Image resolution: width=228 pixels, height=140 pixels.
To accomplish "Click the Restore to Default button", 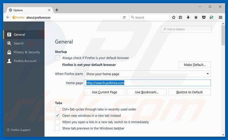I will [189, 92].
